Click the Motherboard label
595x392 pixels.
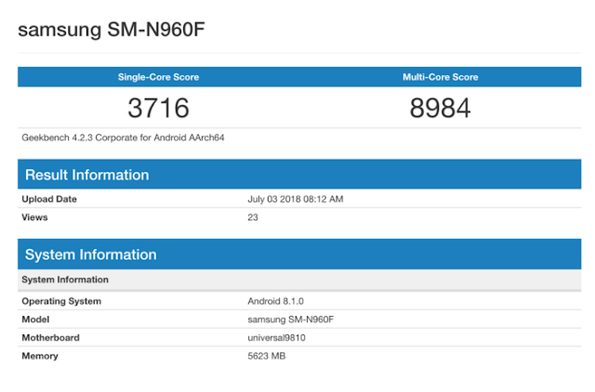coord(50,337)
